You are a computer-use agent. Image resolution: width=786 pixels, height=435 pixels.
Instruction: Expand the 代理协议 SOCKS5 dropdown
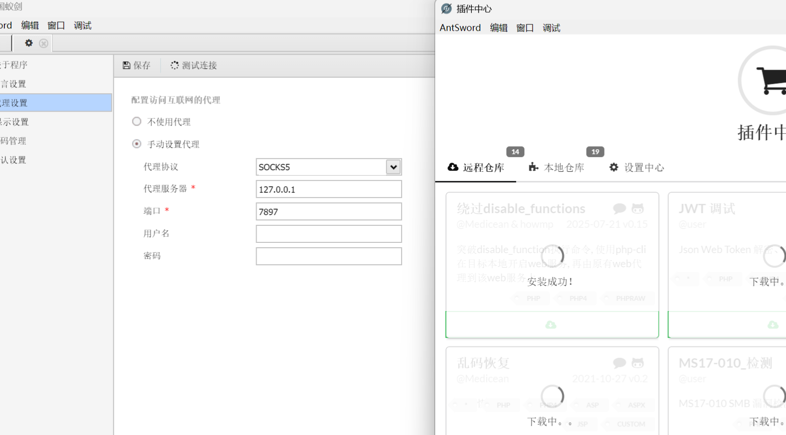tap(393, 167)
